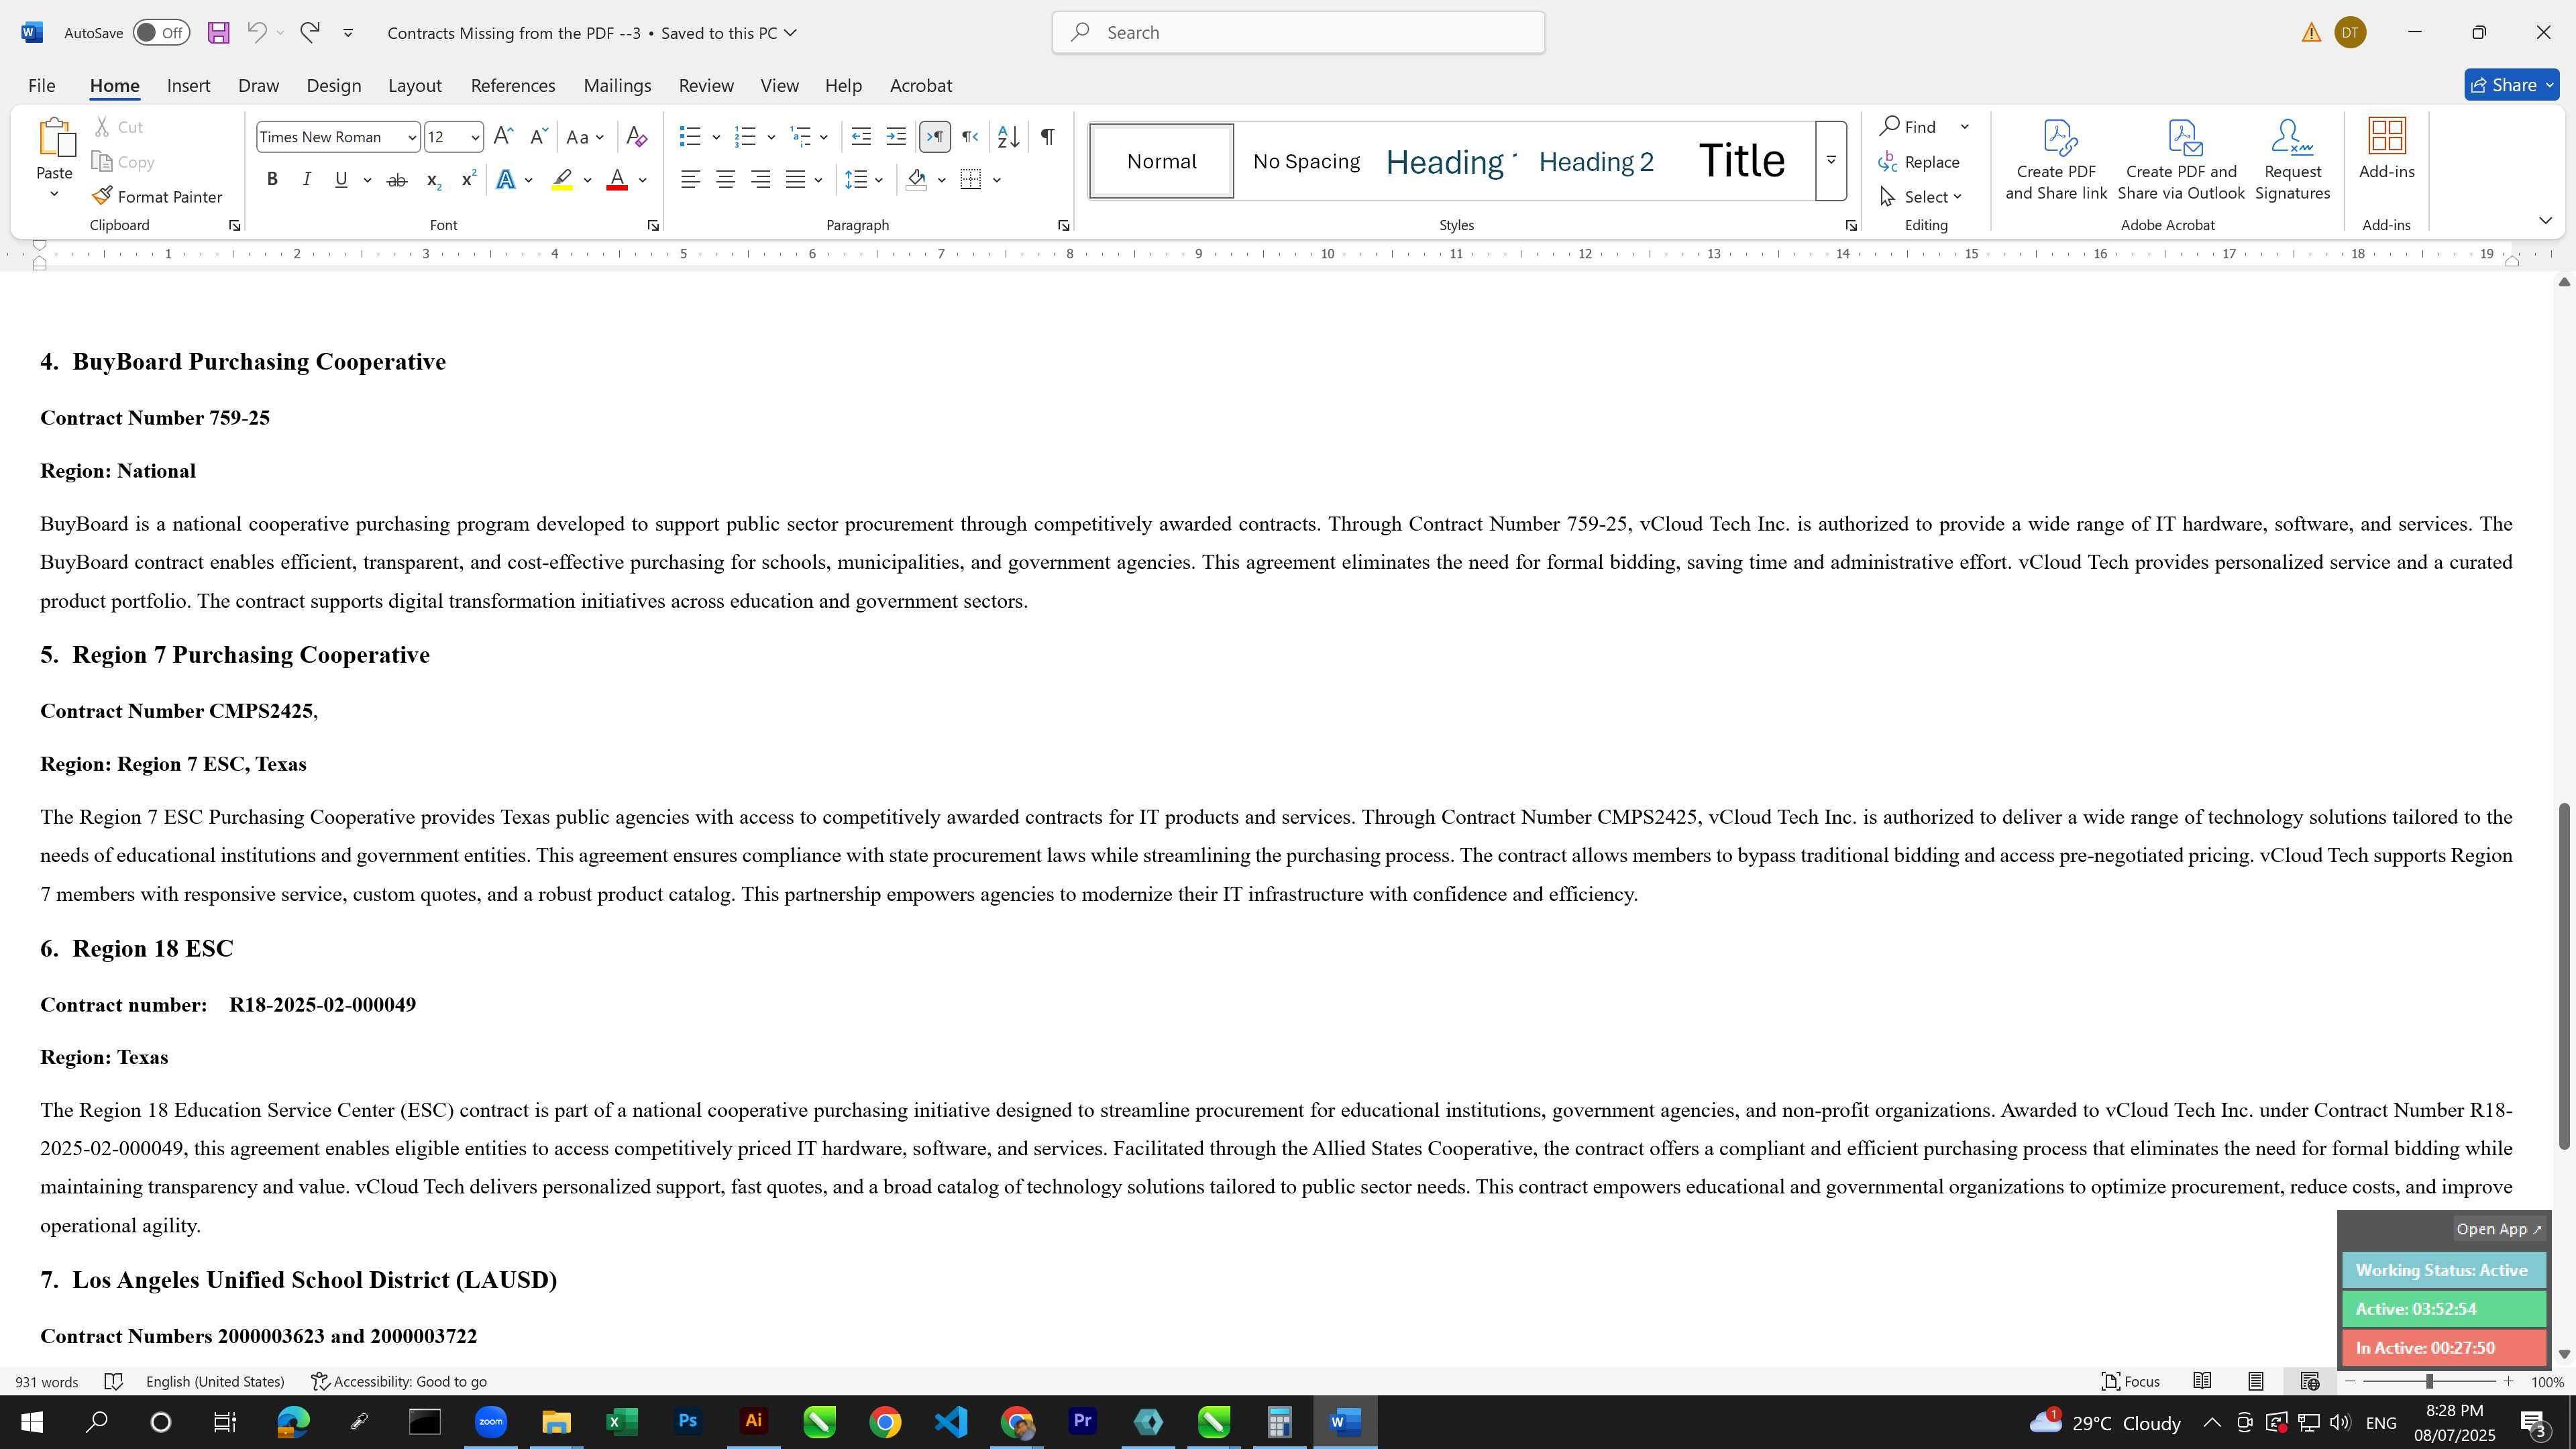Switch to Print Layout view icon
Screen dimensions: 2576x1449
pos(2255,1381)
